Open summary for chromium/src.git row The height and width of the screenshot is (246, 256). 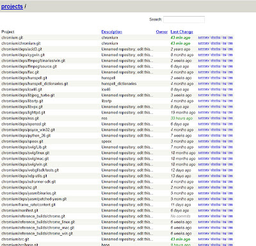(204, 240)
